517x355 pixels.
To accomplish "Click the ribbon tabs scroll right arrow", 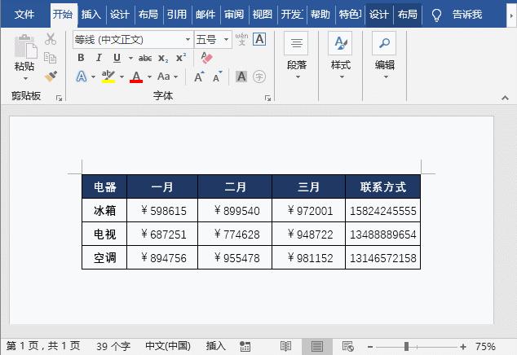I will 511,15.
